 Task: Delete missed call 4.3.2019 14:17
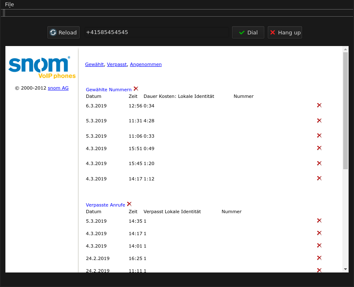[319, 233]
